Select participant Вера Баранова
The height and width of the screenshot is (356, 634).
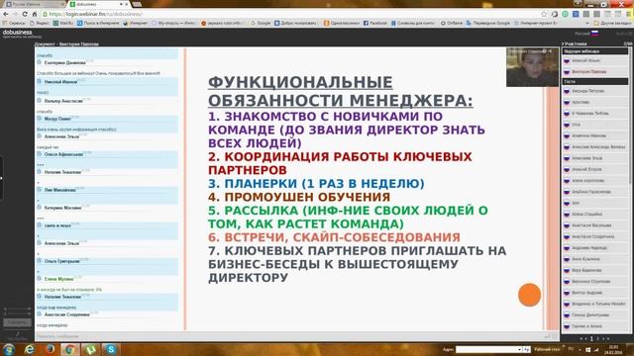point(586,270)
